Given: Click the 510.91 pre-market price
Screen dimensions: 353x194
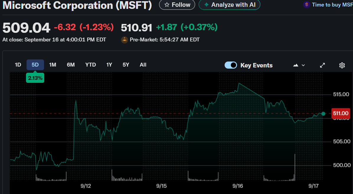Looking at the screenshot, I should click(136, 28).
